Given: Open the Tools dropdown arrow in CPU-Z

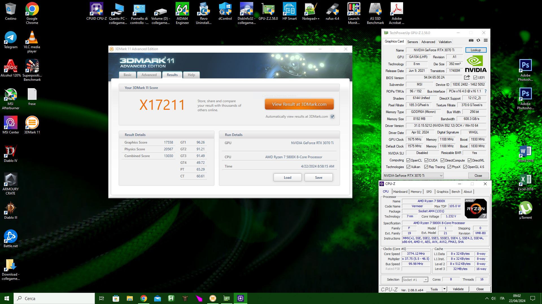Looking at the screenshot, I should pyautogui.click(x=444, y=289).
